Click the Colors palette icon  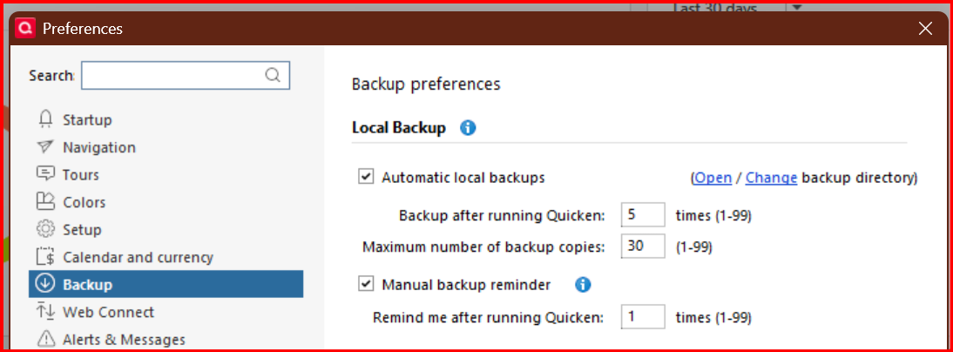pyautogui.click(x=46, y=202)
